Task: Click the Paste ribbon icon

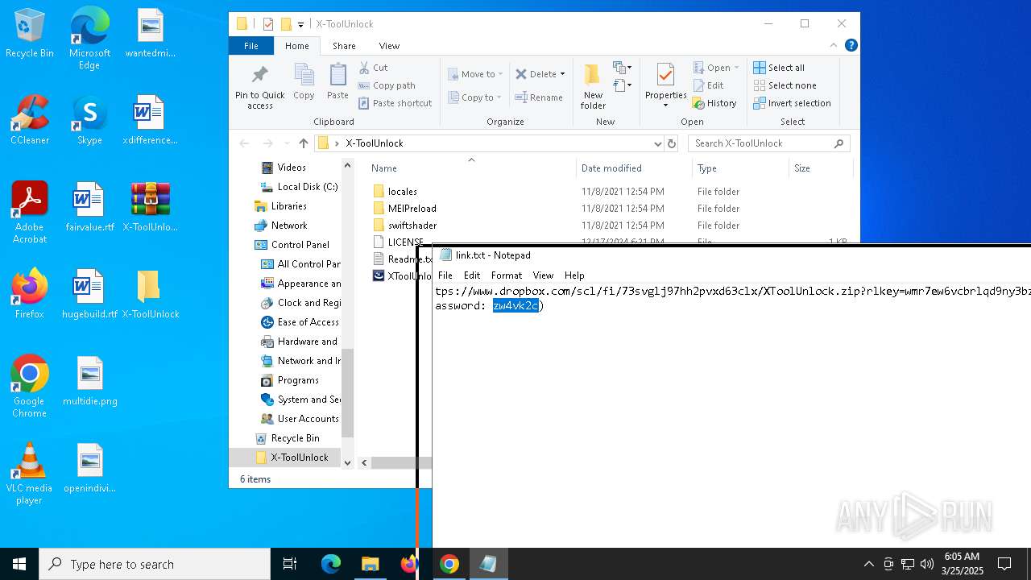Action: coord(337,82)
